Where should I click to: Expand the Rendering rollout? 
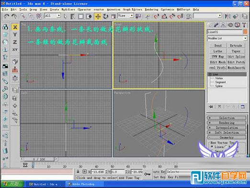[227, 123]
